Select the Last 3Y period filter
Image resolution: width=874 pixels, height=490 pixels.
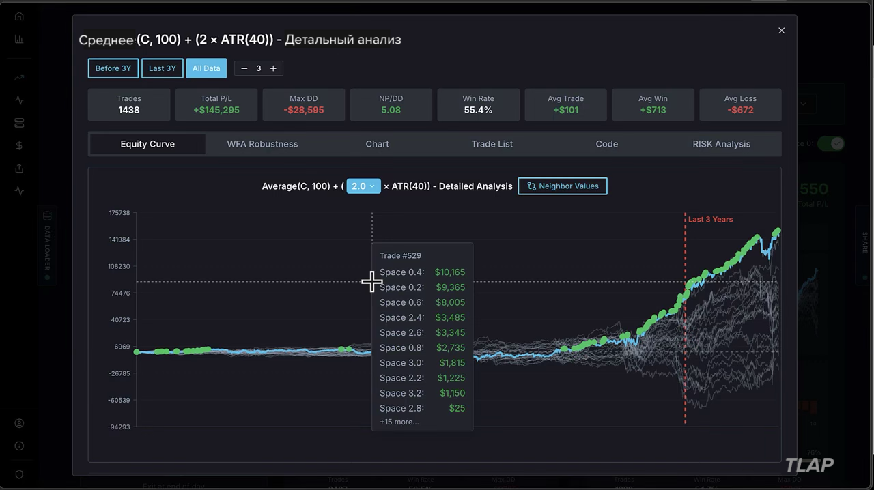pyautogui.click(x=163, y=68)
